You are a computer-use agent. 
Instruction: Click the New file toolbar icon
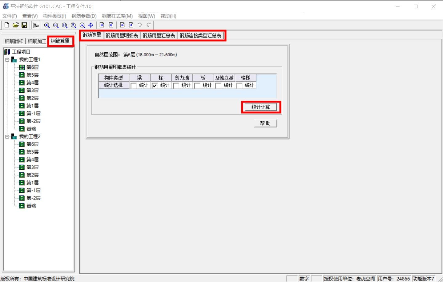[x=7, y=25]
